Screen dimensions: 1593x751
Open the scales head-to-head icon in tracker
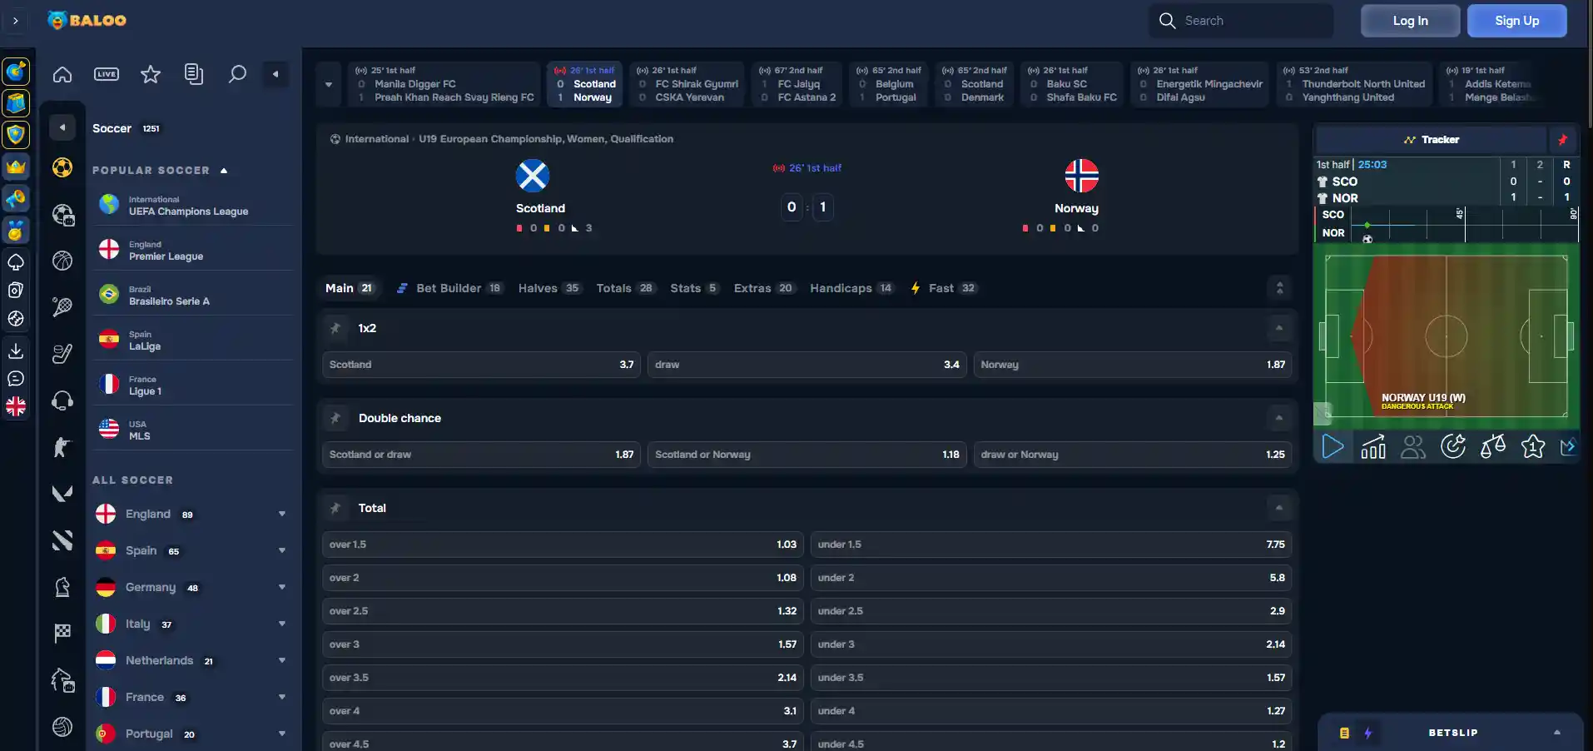click(x=1493, y=447)
